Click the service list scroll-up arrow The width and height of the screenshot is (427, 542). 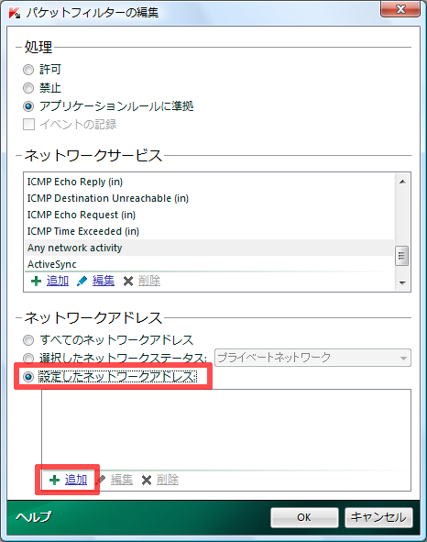click(402, 182)
